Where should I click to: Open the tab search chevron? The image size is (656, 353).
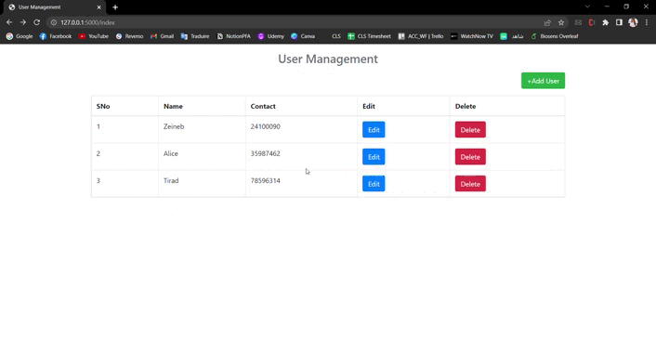[x=587, y=7]
